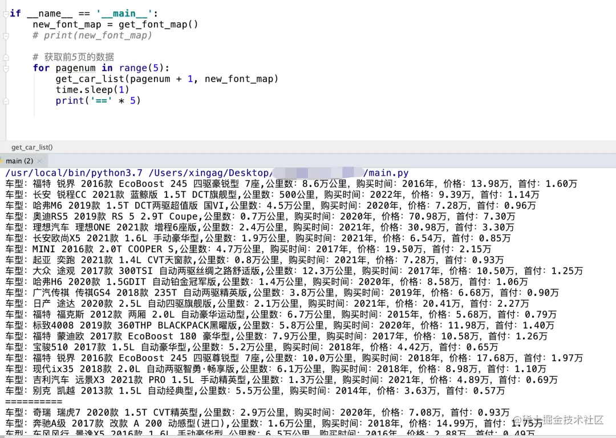Image resolution: width=616 pixels, height=438 pixels.
Task: Select output row 标致4008 2019款 360THP BLACKPACK
Action: 279,326
